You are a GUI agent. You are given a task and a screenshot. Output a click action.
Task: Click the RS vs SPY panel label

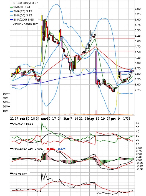coord(21,174)
